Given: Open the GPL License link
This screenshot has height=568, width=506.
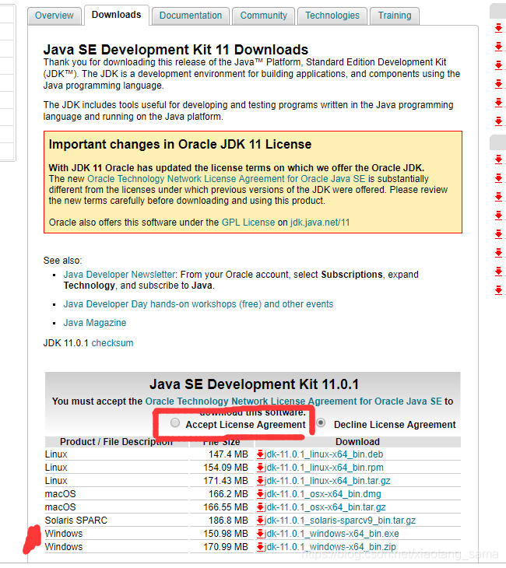Looking at the screenshot, I should pos(248,223).
